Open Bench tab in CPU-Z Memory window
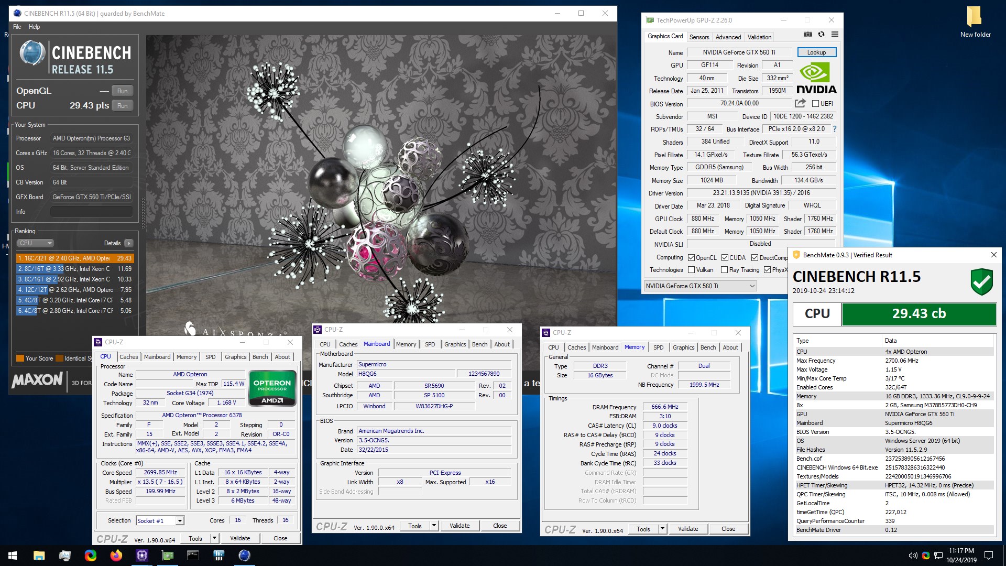Image resolution: width=1006 pixels, height=566 pixels. pos(708,347)
